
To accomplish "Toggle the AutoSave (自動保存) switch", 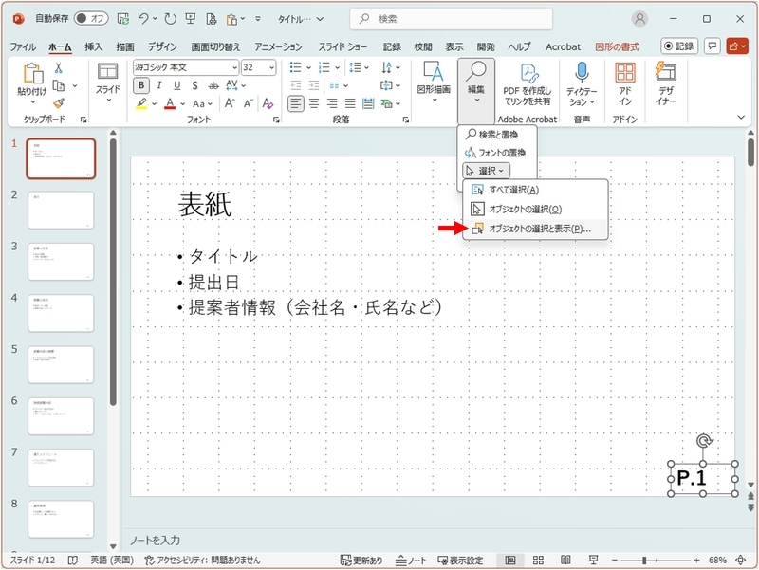I will coord(91,18).
